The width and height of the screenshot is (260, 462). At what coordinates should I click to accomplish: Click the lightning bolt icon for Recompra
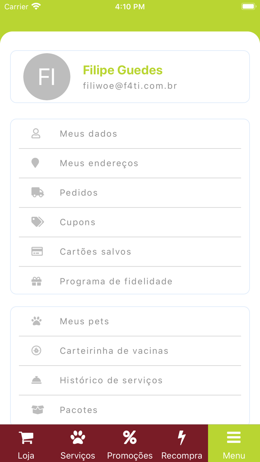pos(182,437)
